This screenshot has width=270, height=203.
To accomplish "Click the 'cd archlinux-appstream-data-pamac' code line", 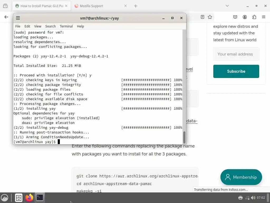I will [114, 184].
